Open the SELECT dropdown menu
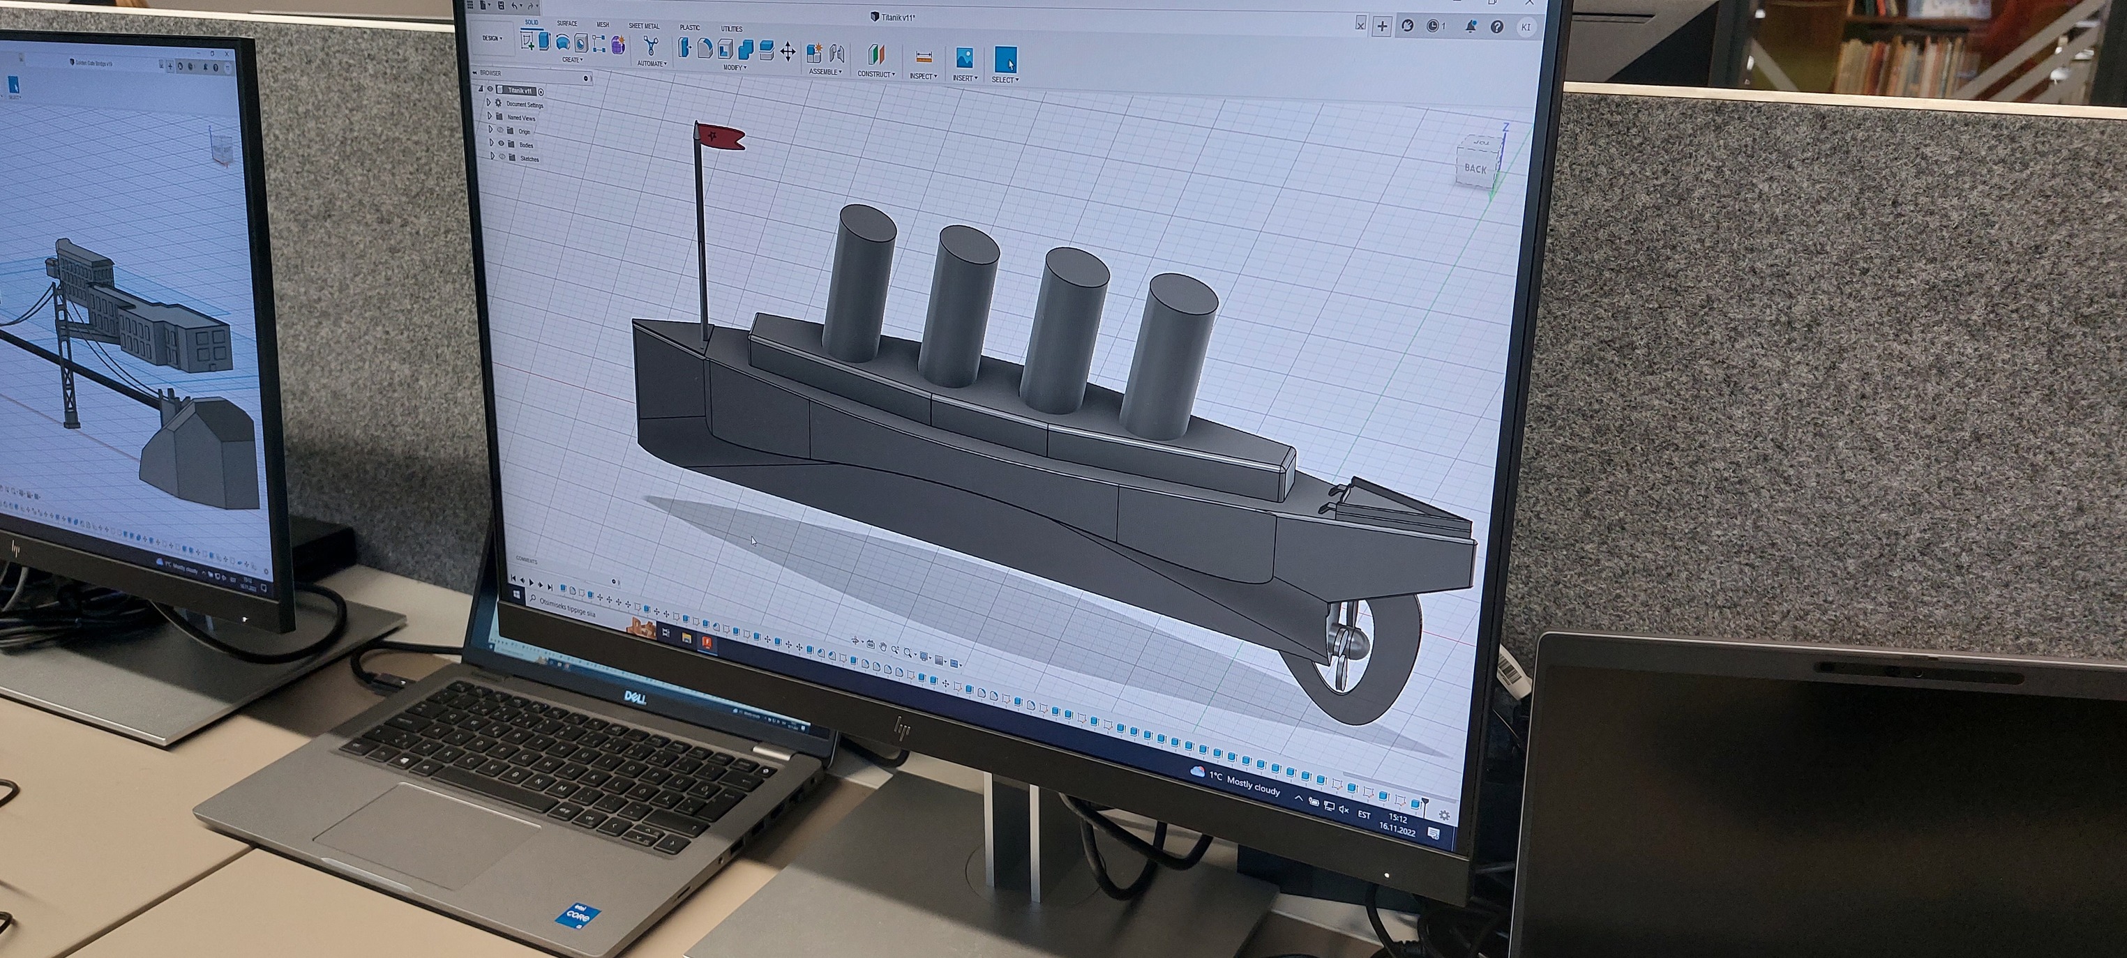The width and height of the screenshot is (2127, 958). 1006,80
